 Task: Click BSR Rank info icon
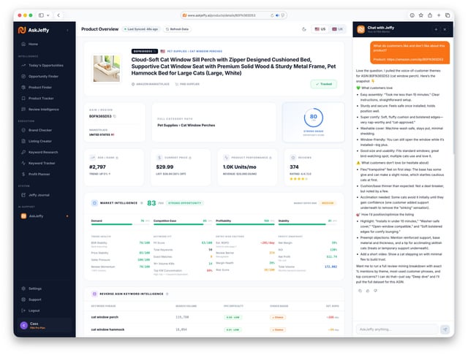(x=117, y=158)
